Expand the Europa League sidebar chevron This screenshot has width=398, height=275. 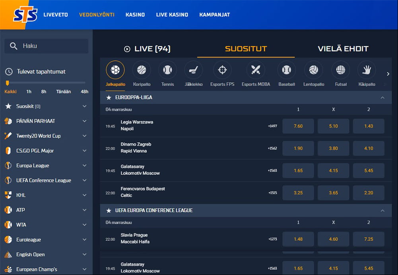click(x=85, y=165)
